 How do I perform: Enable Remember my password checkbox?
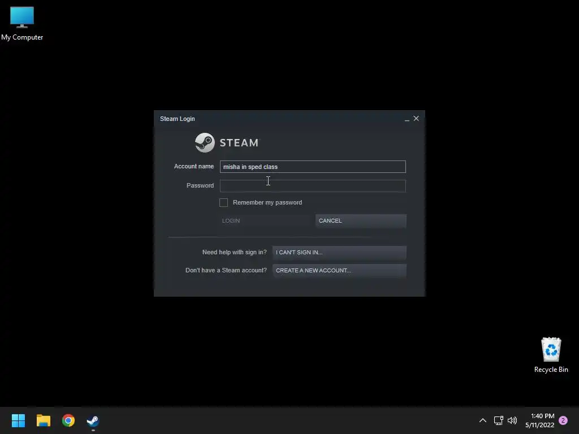click(x=223, y=202)
